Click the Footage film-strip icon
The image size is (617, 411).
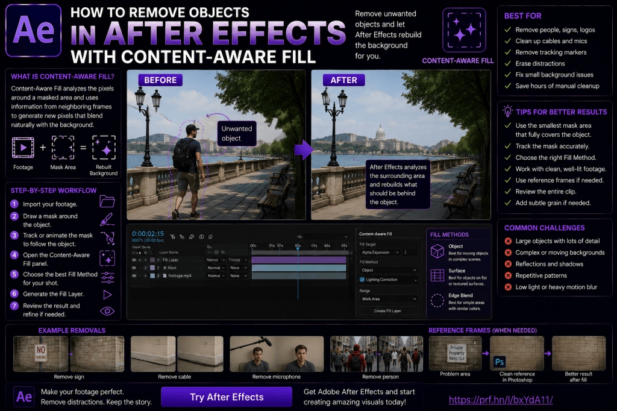[23, 148]
